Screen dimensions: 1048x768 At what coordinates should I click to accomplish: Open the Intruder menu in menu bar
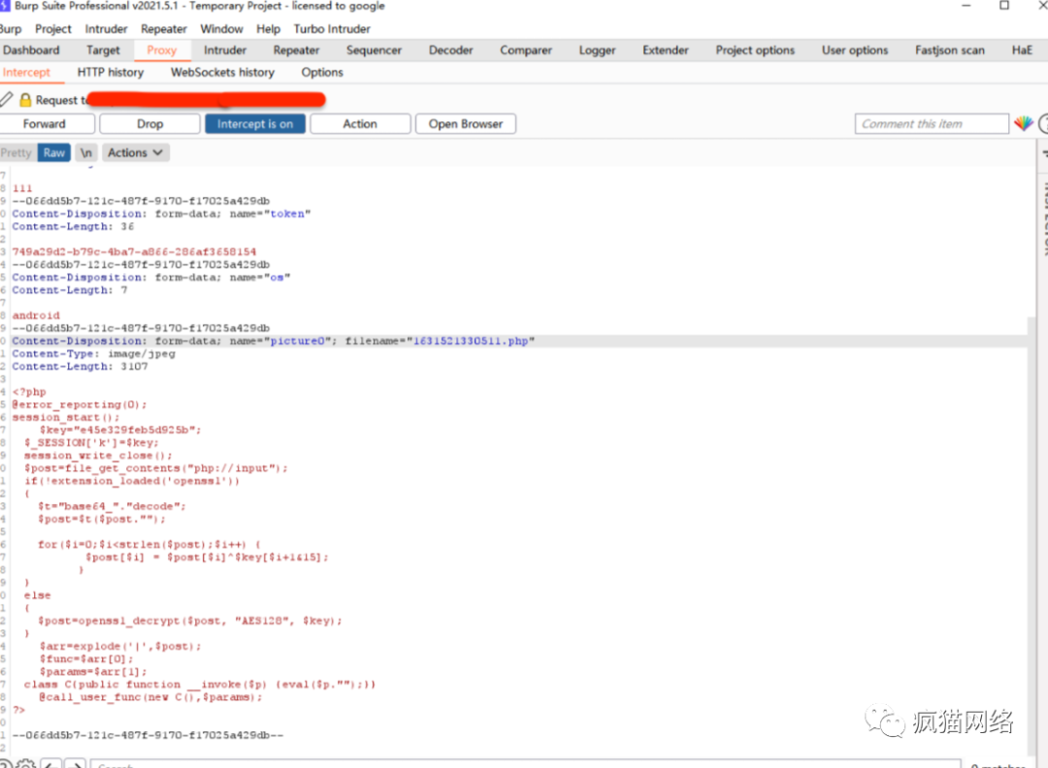(107, 29)
